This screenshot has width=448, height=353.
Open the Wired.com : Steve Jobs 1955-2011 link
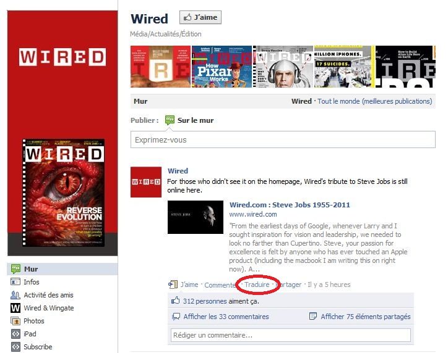[290, 205]
